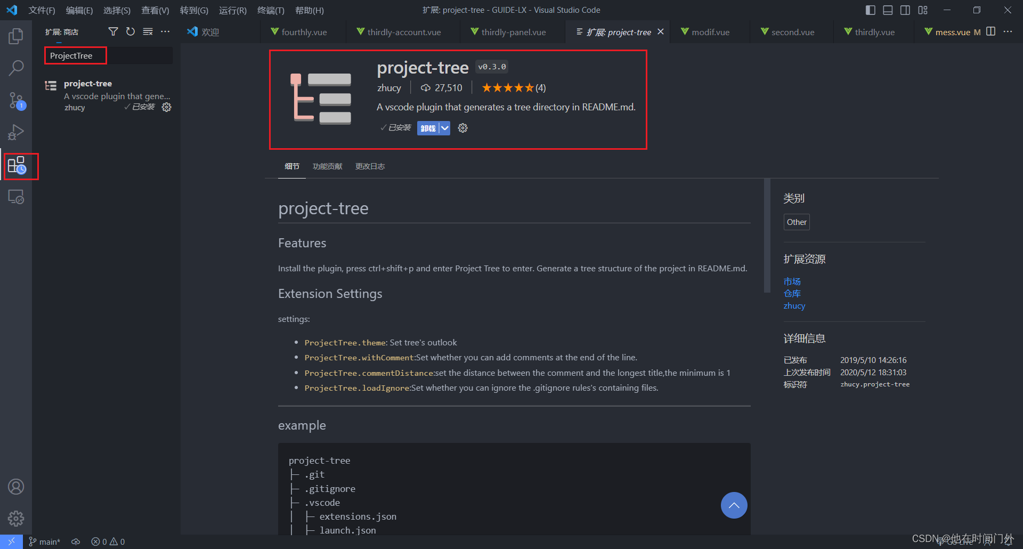1023x549 pixels.
Task: Switch to fourthly.vue tab
Action: click(304, 32)
